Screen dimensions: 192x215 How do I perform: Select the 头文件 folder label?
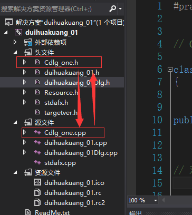[x=44, y=53]
